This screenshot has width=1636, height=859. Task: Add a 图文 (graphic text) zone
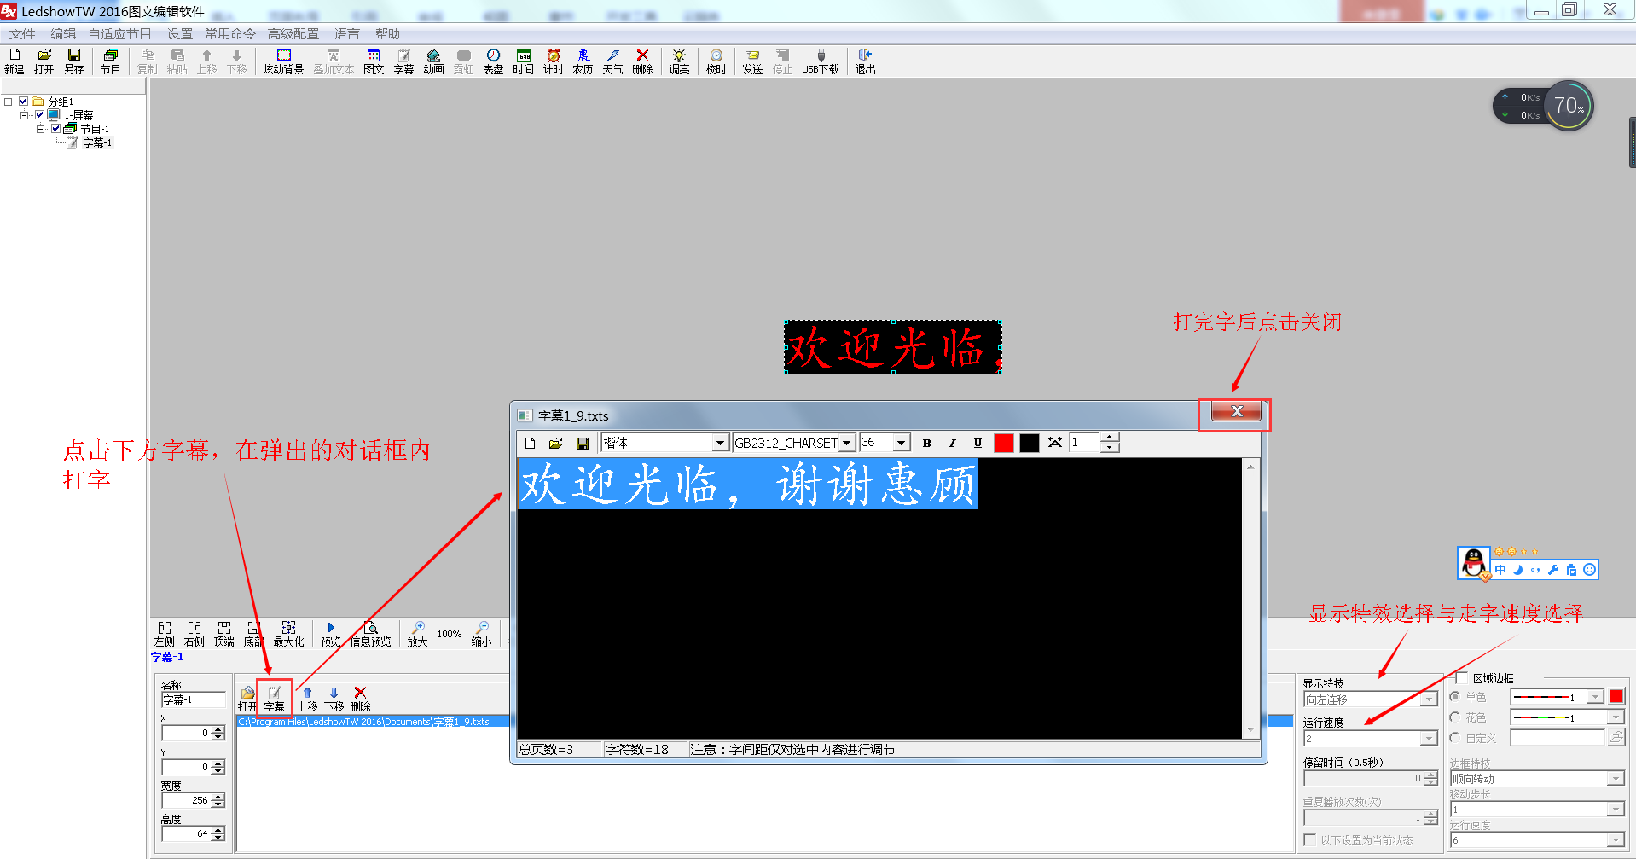coord(374,60)
